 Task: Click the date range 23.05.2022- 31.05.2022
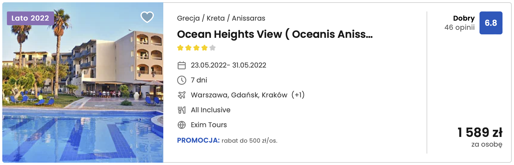pos(229,65)
